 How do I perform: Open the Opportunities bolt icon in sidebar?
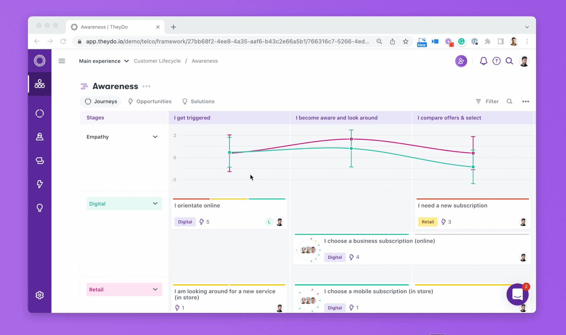point(40,184)
